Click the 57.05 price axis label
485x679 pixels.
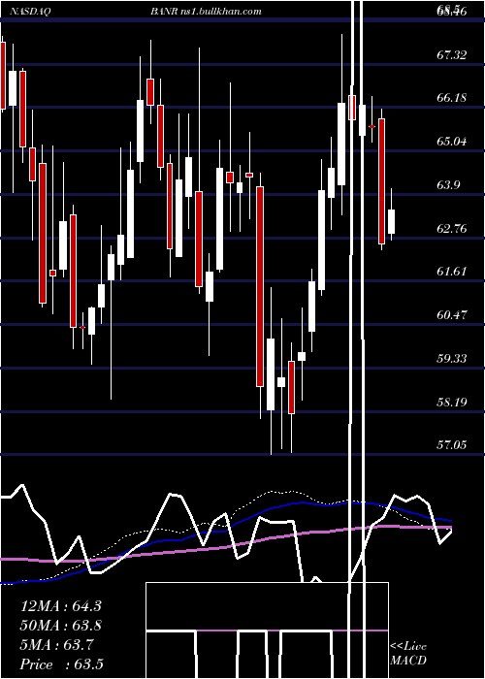(452, 445)
